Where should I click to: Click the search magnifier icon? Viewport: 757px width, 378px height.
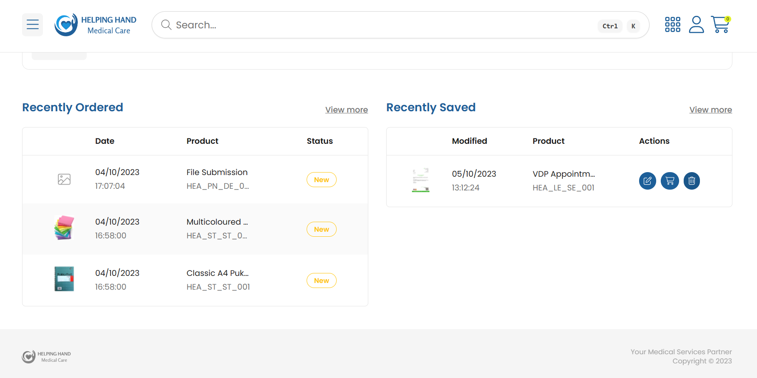click(166, 25)
